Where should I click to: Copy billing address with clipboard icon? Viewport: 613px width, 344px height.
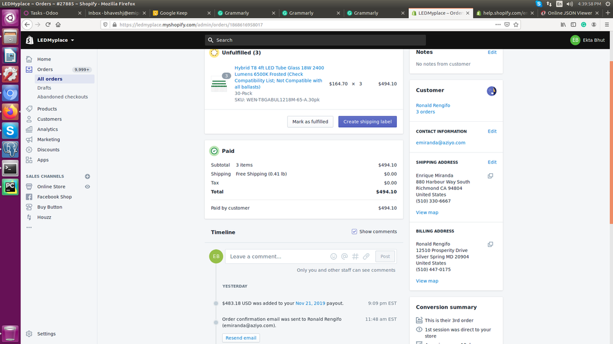(x=490, y=244)
